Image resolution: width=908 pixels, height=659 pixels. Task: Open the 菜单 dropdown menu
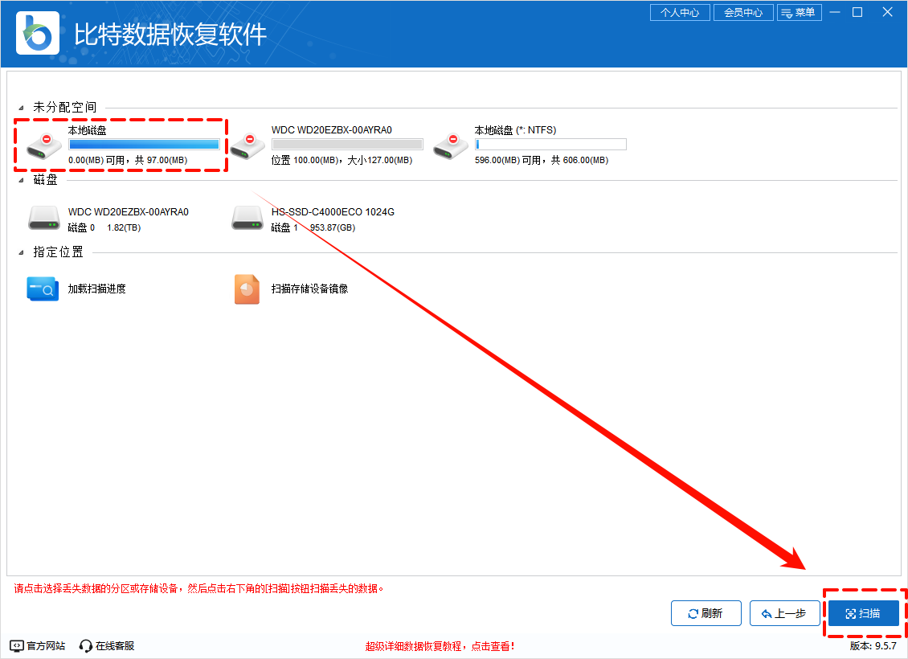(x=800, y=12)
